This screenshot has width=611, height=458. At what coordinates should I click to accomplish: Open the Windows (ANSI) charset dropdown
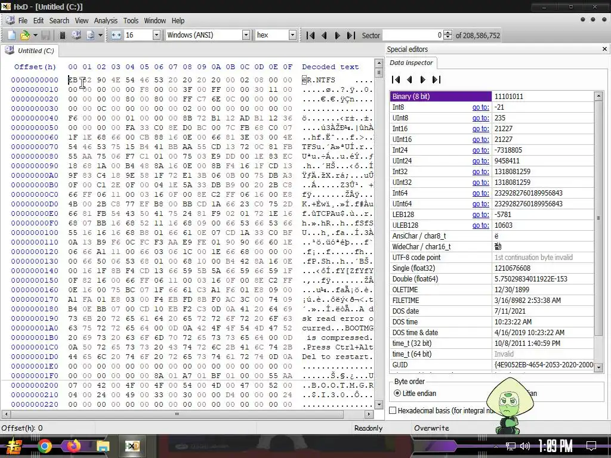246,35
